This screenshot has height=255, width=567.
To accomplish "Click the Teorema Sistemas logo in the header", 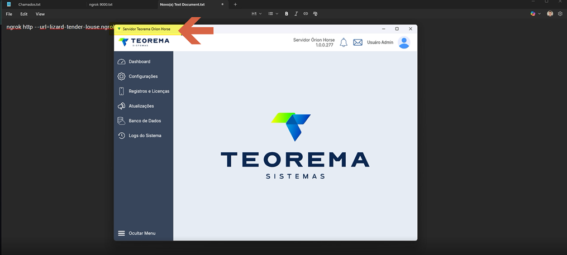I will [x=144, y=42].
